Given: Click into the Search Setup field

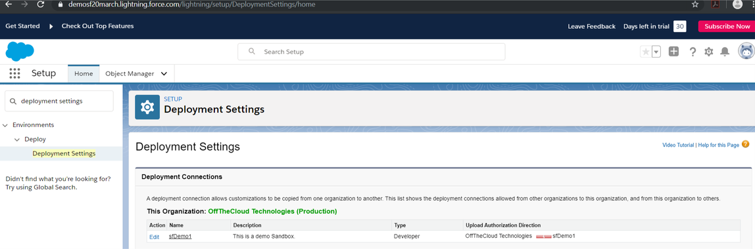Looking at the screenshot, I should [371, 51].
